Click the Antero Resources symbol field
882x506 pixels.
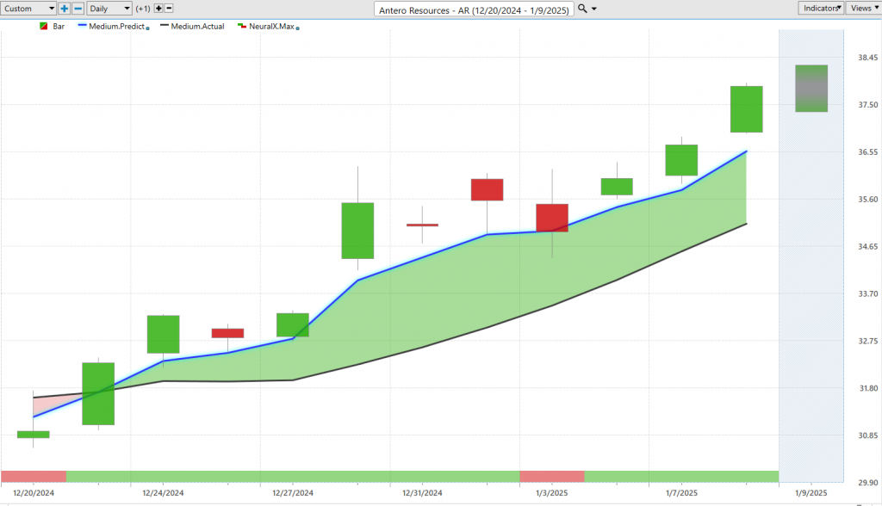[474, 9]
